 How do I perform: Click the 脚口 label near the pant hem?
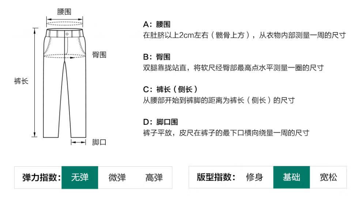(99, 142)
